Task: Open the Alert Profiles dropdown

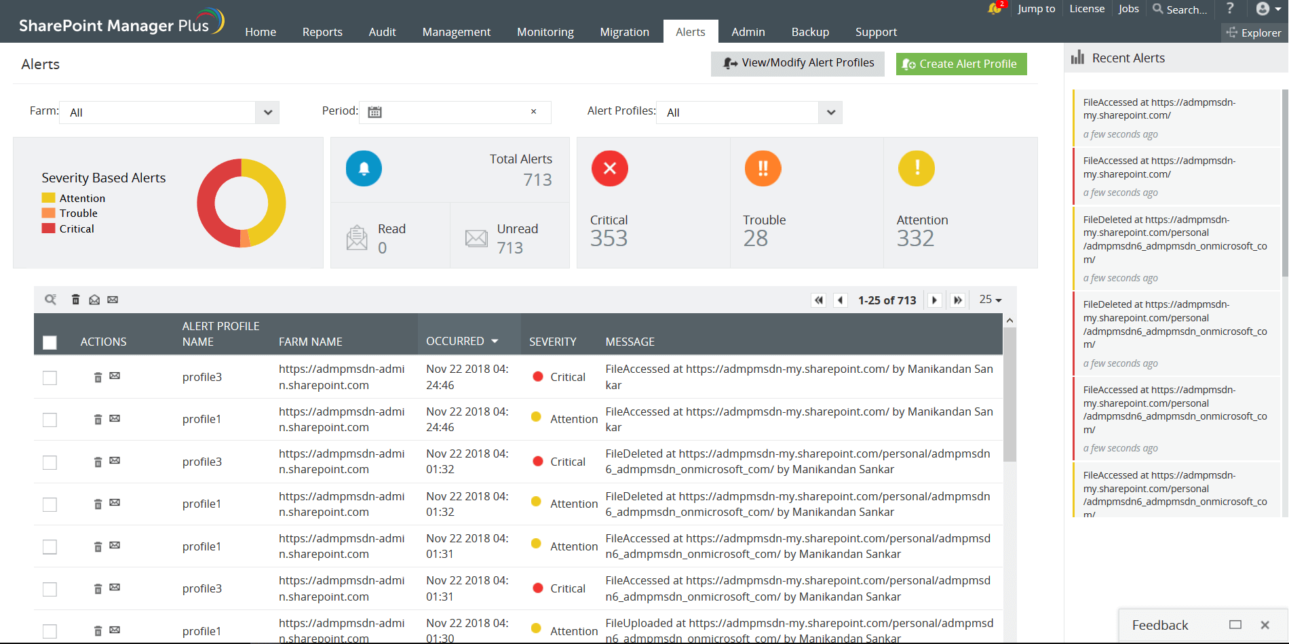Action: [830, 112]
